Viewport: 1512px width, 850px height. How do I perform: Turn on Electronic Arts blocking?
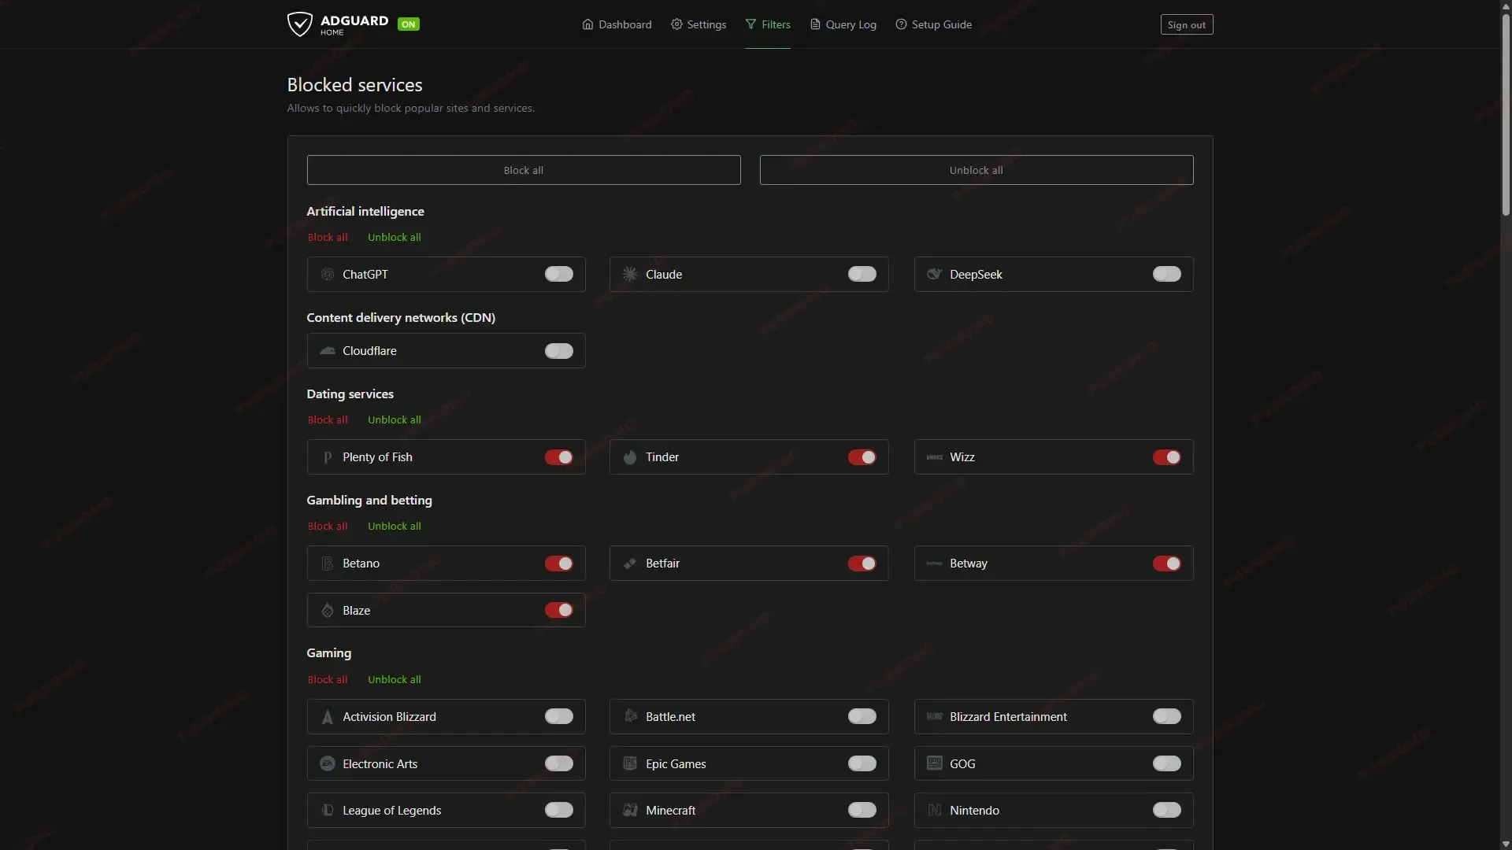[x=559, y=763]
